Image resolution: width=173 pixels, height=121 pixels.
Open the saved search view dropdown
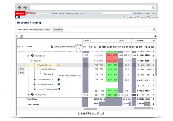[43, 29]
